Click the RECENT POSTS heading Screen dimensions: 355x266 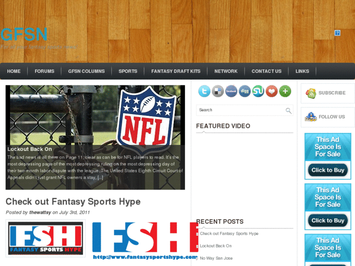point(220,222)
